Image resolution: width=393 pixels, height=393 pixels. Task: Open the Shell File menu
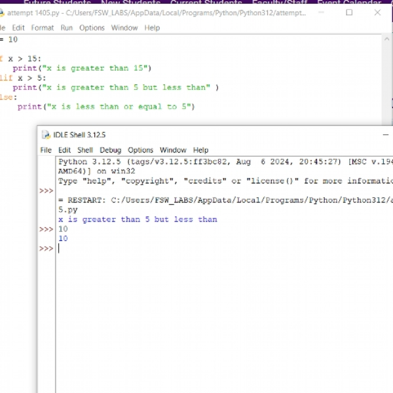(46, 150)
